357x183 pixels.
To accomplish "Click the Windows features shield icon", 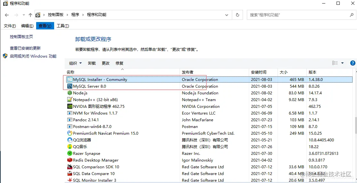I will [5, 56].
